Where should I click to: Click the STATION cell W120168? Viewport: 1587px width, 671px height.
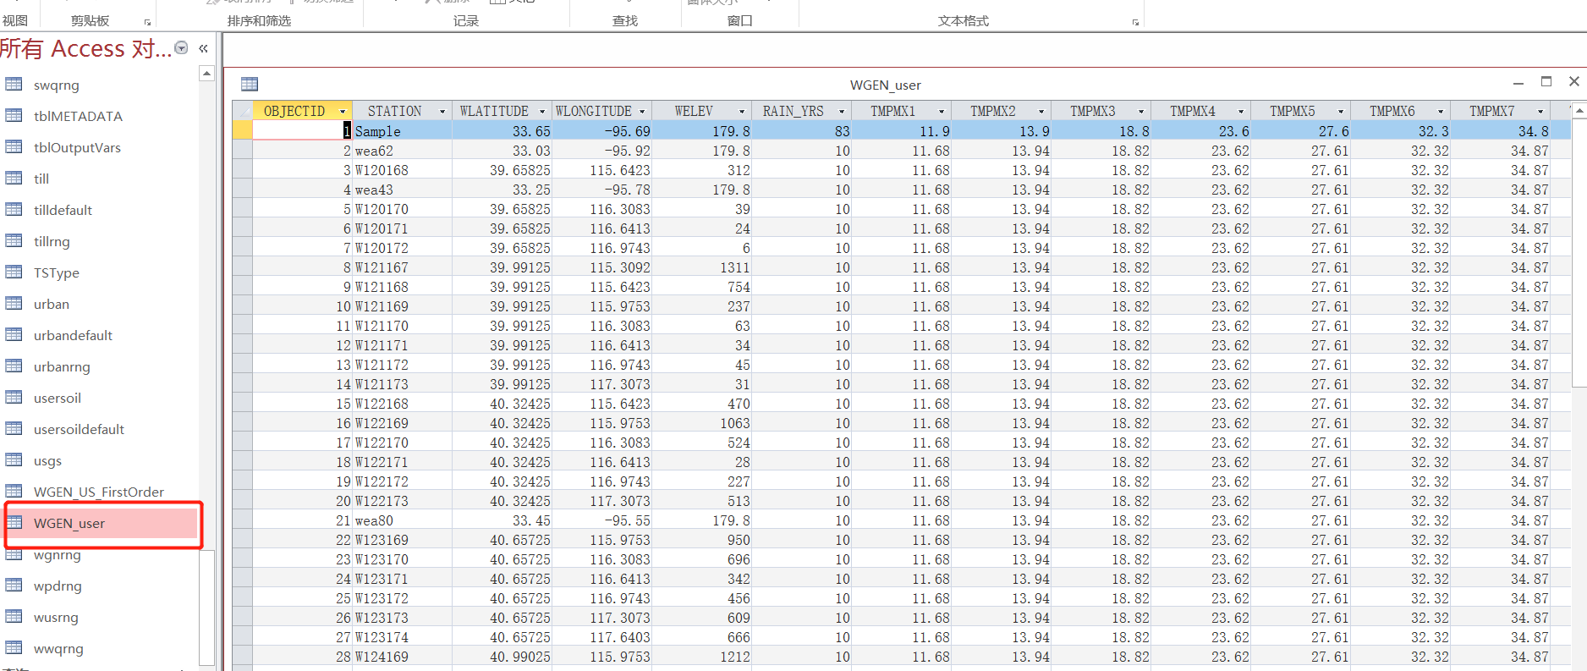coord(402,170)
